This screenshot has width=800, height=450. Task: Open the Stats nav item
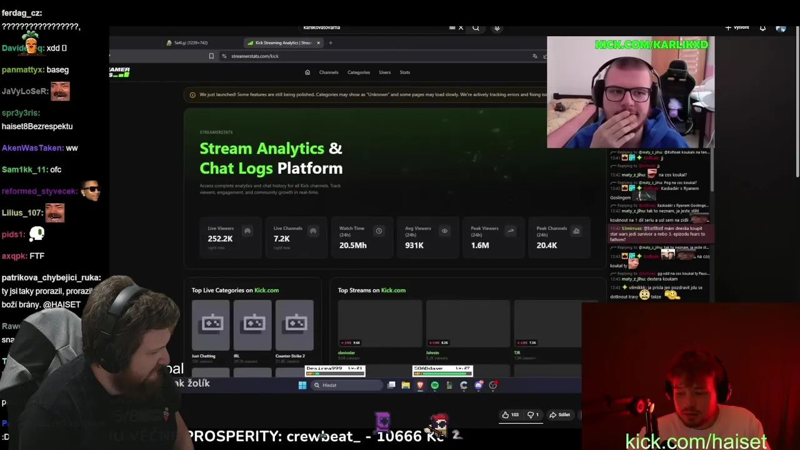coord(405,72)
